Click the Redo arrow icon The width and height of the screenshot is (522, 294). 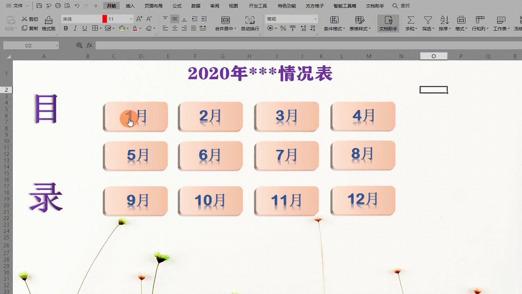tap(86, 6)
